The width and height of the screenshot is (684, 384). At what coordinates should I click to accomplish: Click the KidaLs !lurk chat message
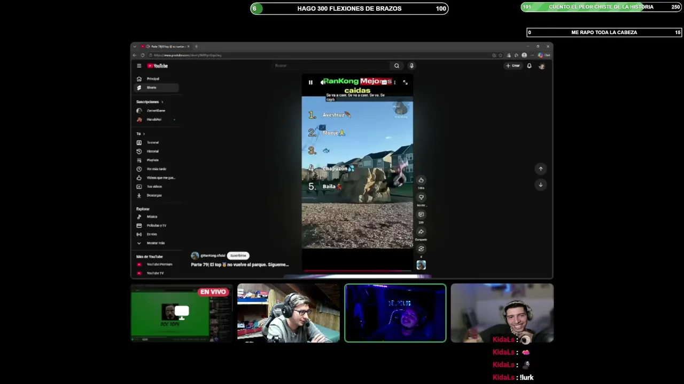pyautogui.click(x=513, y=378)
